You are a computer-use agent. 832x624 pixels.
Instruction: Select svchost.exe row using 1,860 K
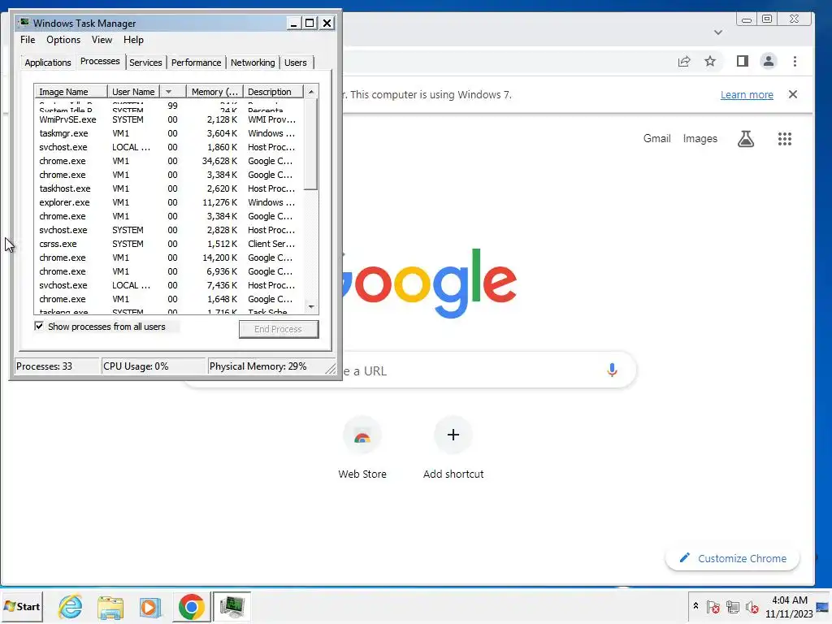point(169,148)
